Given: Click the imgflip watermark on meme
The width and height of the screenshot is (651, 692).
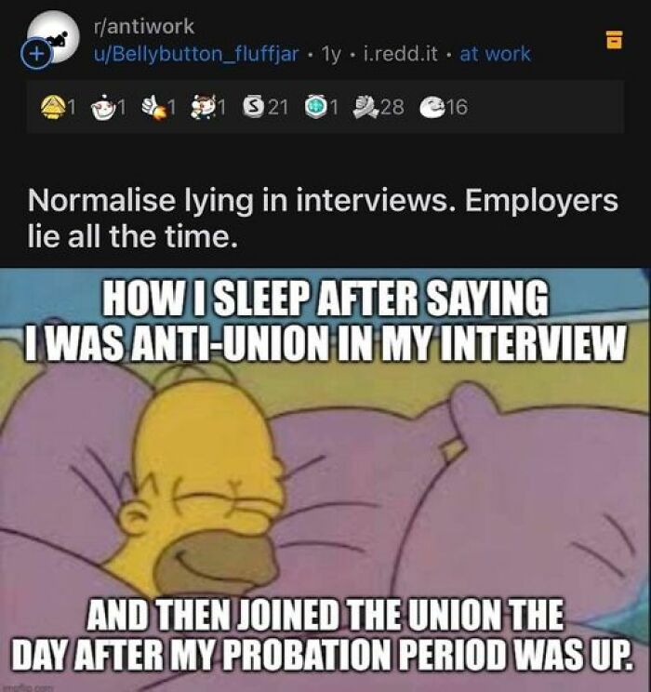Looking at the screenshot, I should (27, 687).
